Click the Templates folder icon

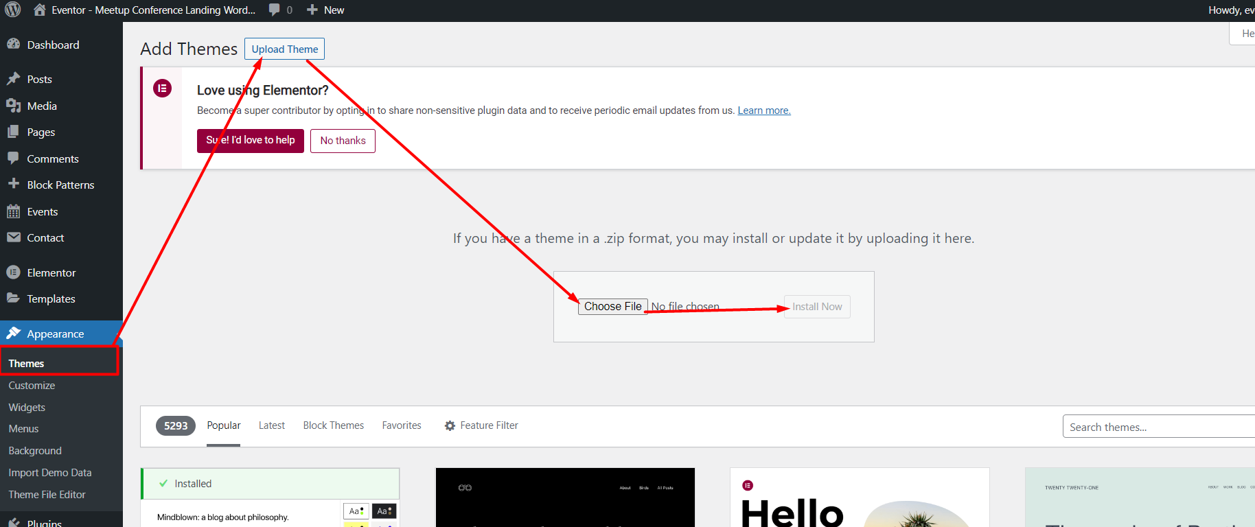[x=13, y=298]
